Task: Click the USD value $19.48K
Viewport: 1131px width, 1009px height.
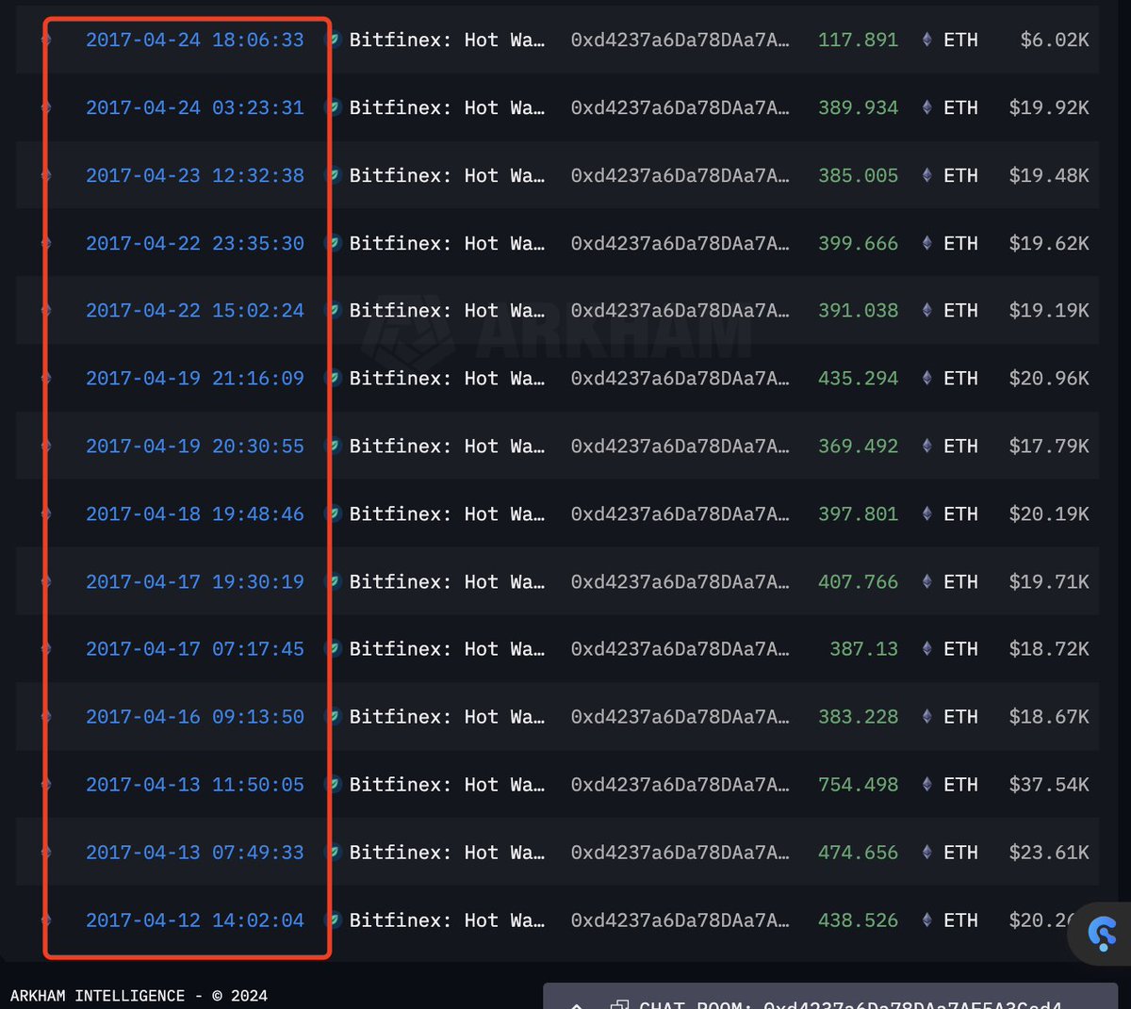Action: coord(1049,175)
